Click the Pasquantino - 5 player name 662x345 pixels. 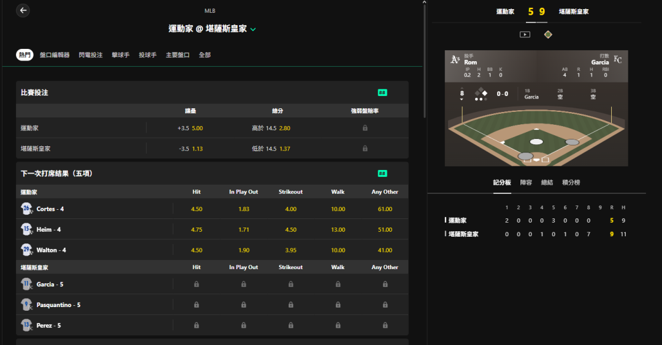click(58, 305)
